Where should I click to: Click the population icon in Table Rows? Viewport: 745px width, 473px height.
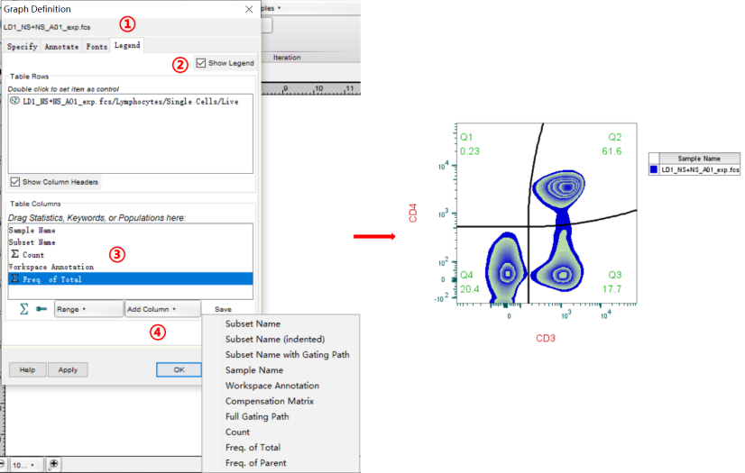[x=15, y=102]
